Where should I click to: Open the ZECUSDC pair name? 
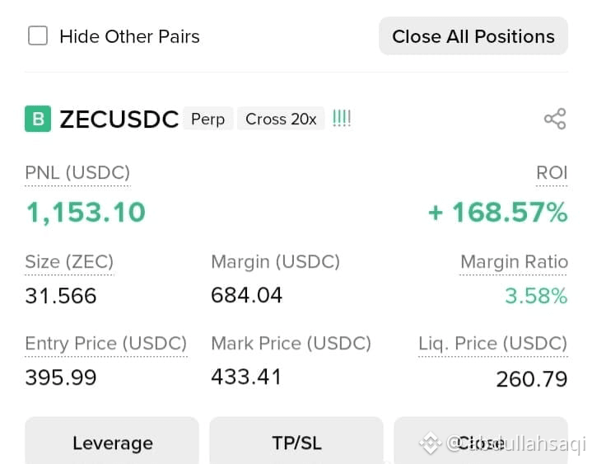[x=119, y=120]
